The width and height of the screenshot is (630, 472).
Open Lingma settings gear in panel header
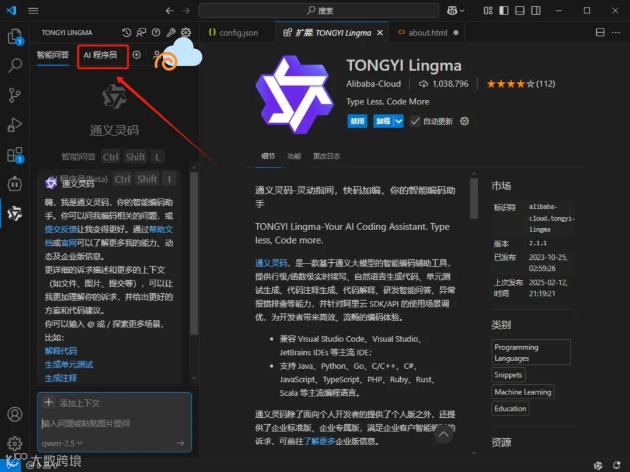coord(185,33)
